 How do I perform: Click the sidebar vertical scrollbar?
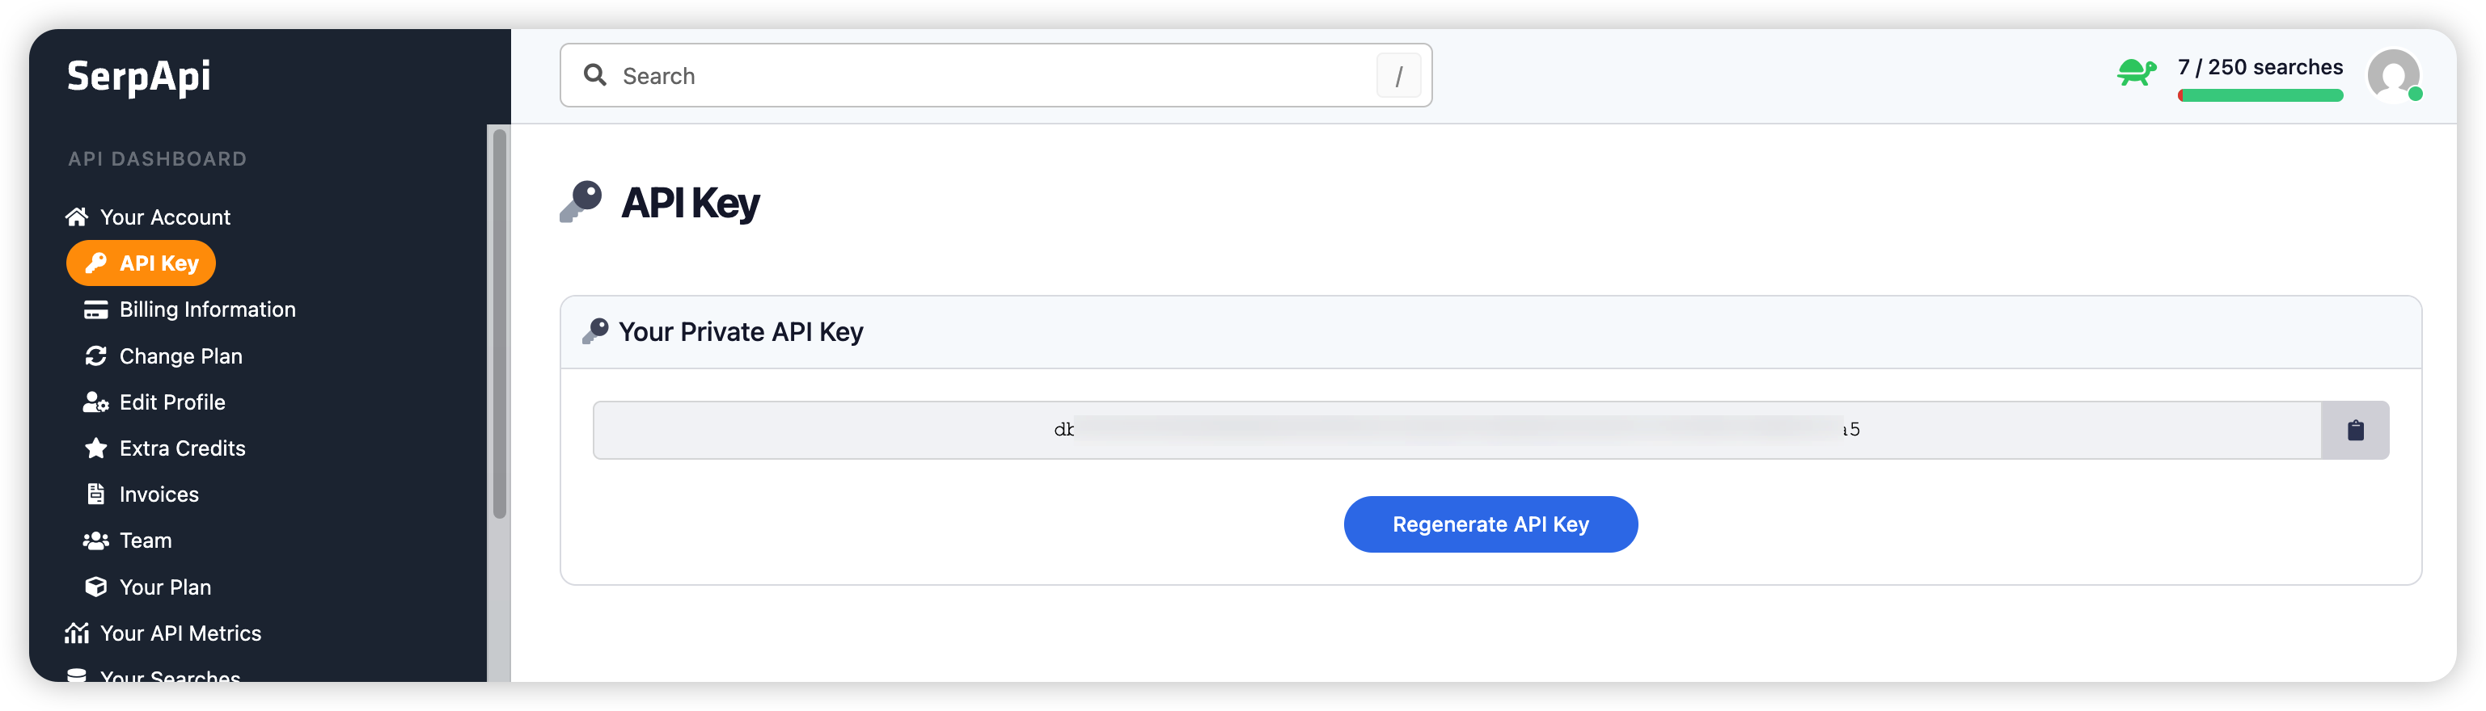499,323
